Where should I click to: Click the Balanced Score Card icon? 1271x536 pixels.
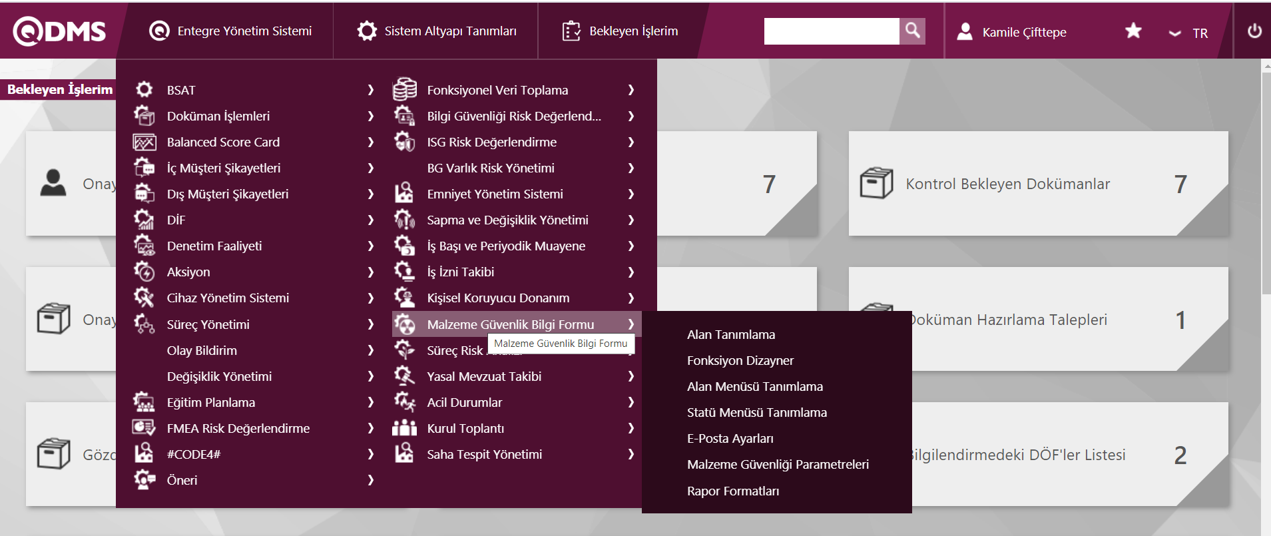coord(144,142)
